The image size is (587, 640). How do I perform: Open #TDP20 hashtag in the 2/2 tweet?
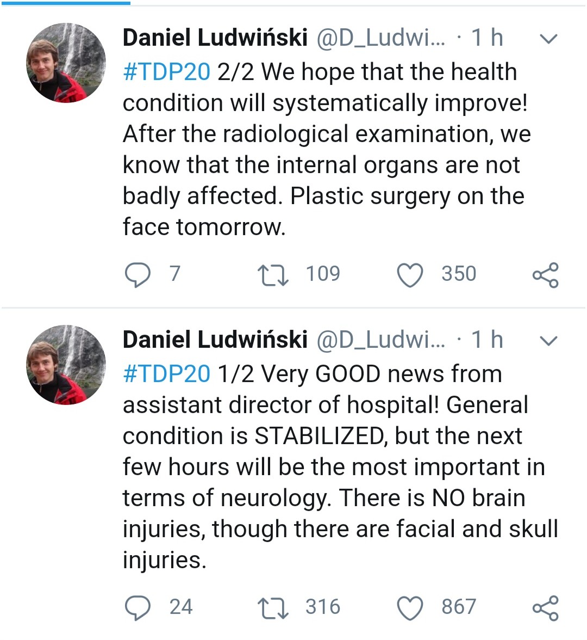(x=166, y=72)
